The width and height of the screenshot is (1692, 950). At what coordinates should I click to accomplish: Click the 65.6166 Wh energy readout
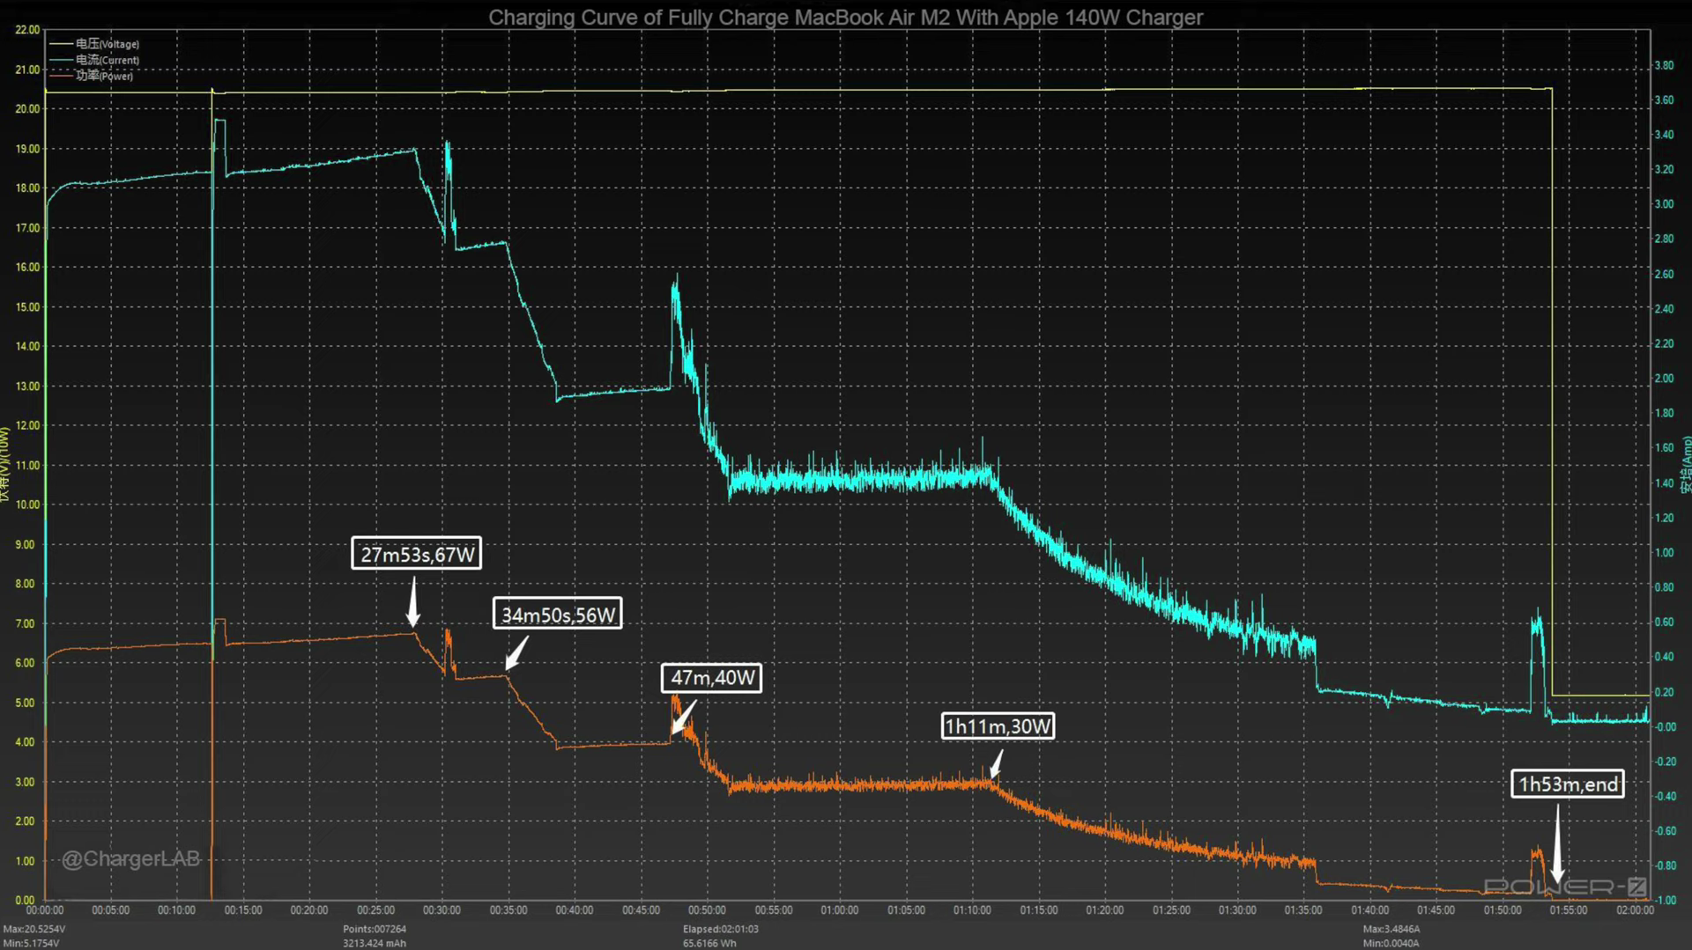709,943
